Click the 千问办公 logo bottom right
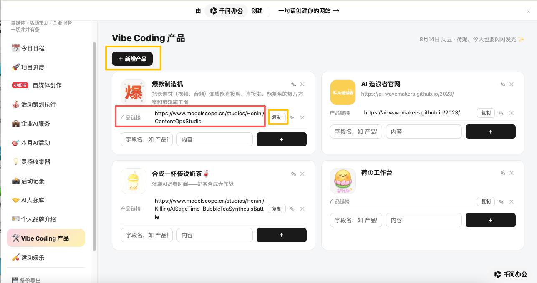The height and width of the screenshot is (283, 537). pos(511,274)
